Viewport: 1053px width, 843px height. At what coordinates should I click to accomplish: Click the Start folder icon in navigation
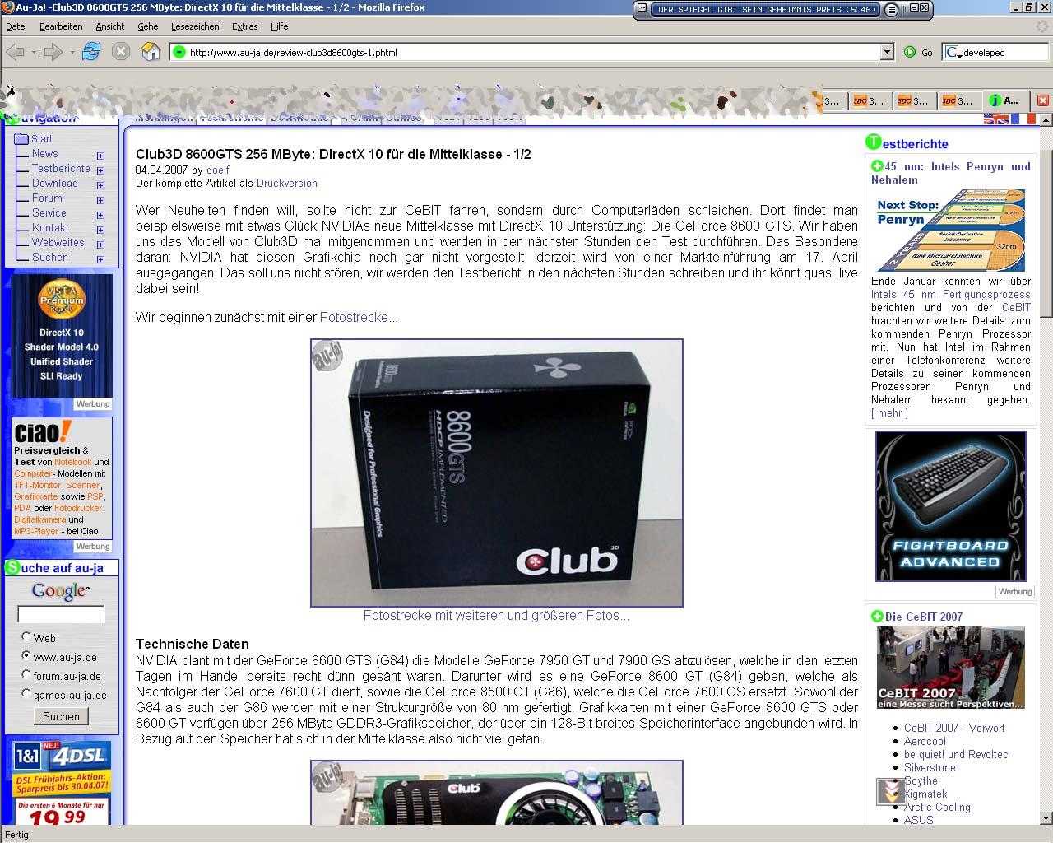tap(21, 139)
